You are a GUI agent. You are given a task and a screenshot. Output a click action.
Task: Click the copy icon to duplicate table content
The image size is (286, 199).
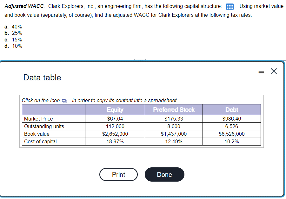[64, 100]
